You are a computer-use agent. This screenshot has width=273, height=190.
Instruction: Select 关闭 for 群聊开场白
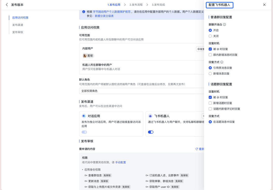pyautogui.click(x=210, y=36)
